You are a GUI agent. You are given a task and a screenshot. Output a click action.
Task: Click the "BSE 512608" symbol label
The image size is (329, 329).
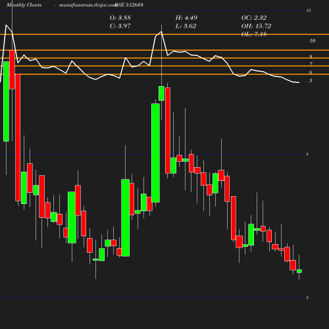129,5
